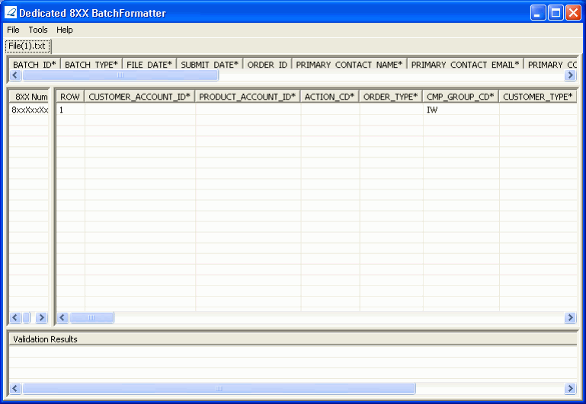Click the ACTION_CD* column header
Viewport: 586px width, 404px height.
coord(330,97)
